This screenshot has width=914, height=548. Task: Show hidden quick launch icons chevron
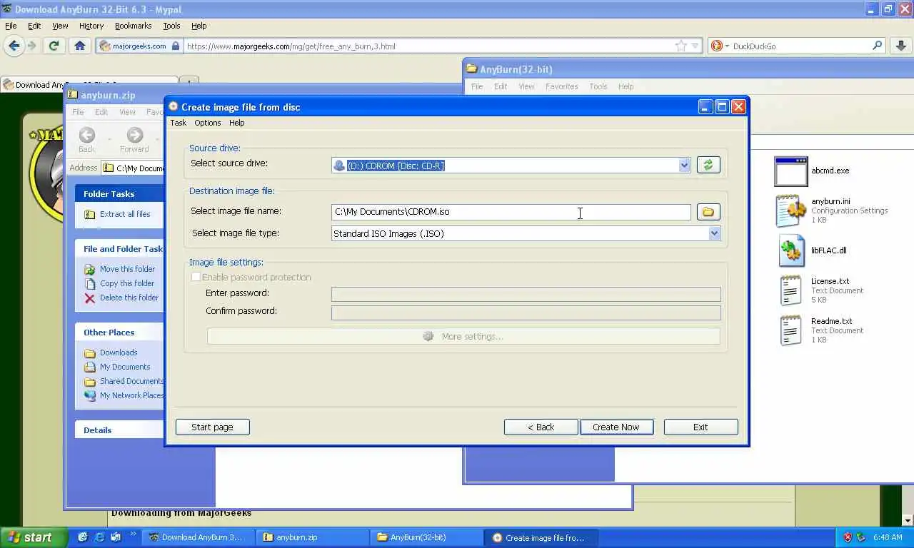pos(133,534)
